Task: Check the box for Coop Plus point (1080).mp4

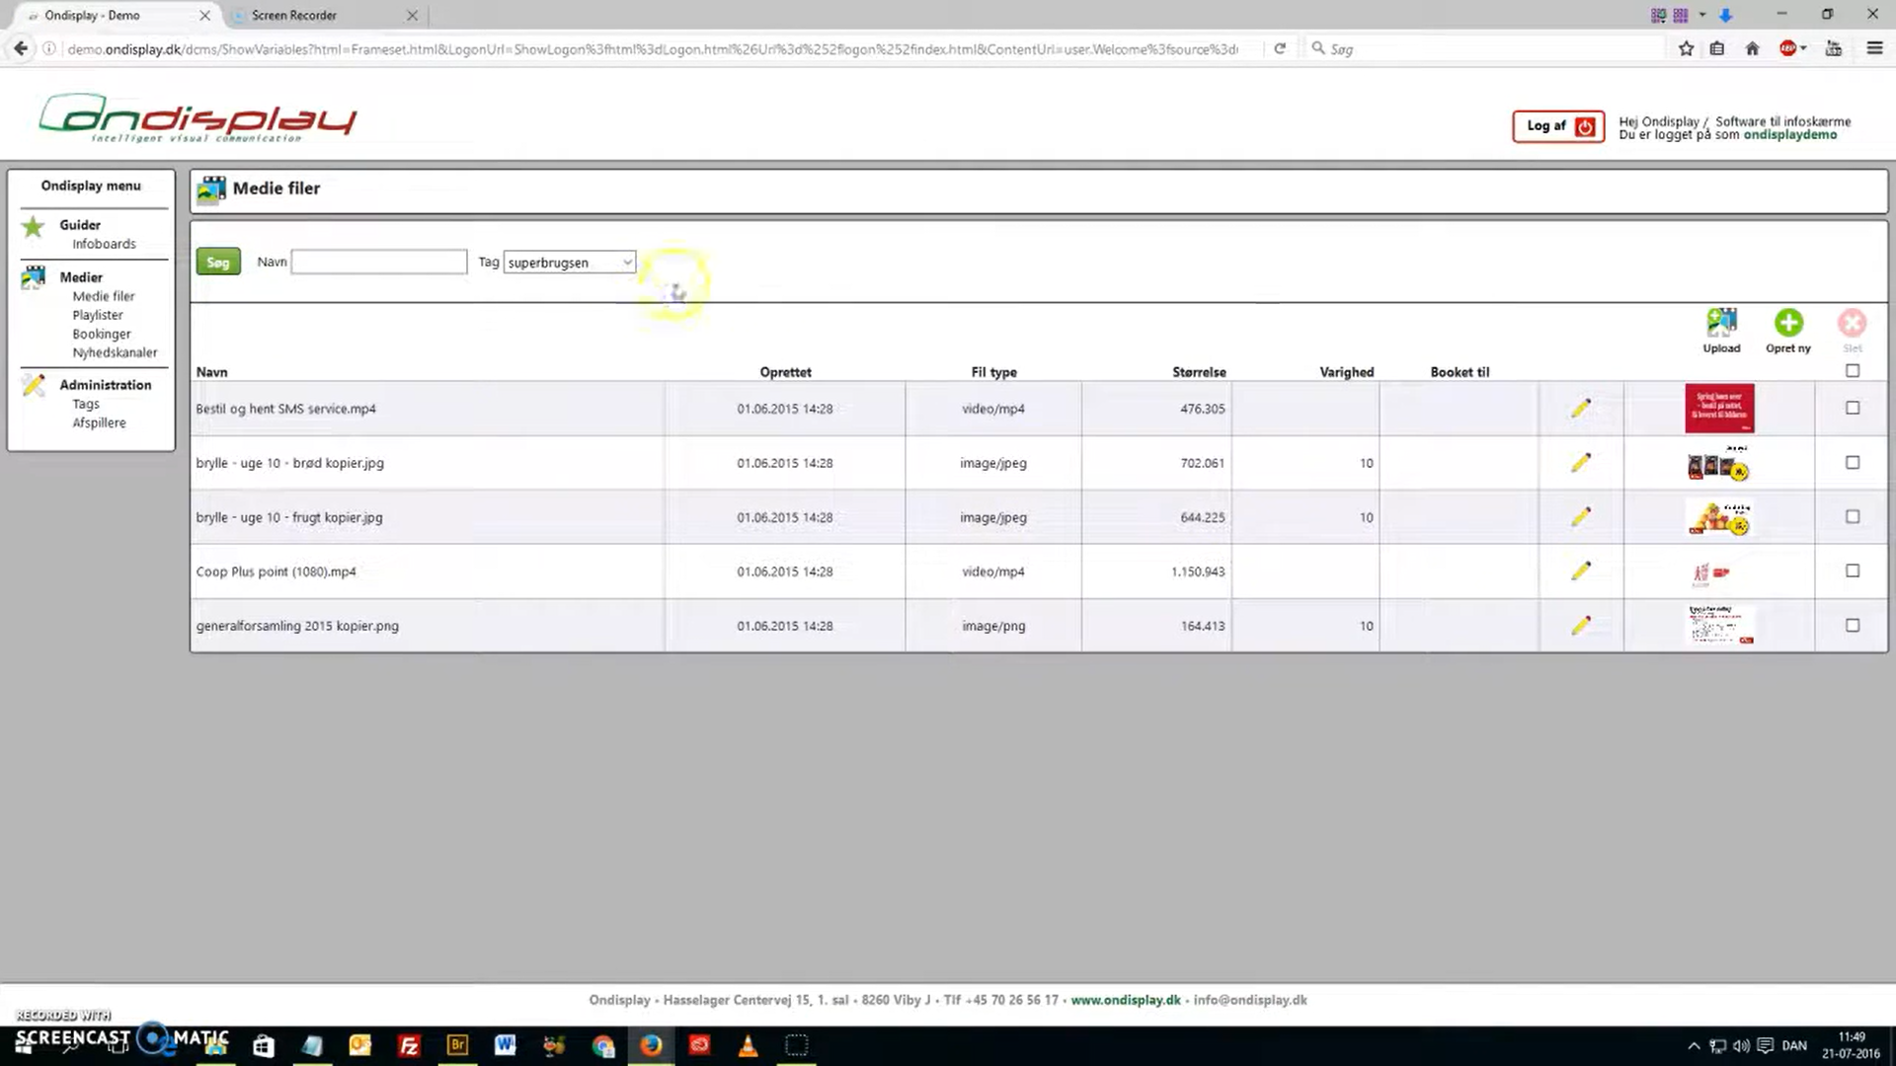Action: point(1853,571)
